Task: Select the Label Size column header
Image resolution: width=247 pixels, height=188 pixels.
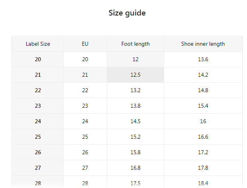Action: [x=38, y=44]
